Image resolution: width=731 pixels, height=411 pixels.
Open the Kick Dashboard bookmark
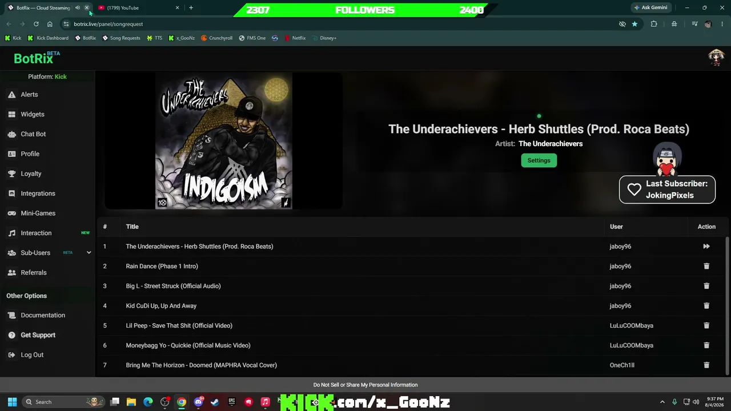click(x=48, y=38)
